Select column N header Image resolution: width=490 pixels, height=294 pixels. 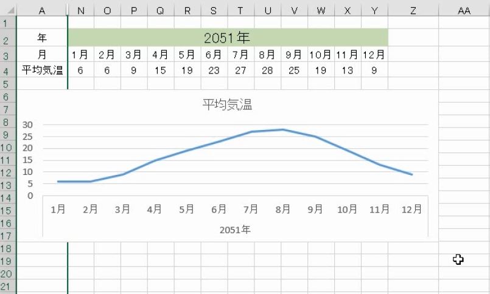[80, 10]
